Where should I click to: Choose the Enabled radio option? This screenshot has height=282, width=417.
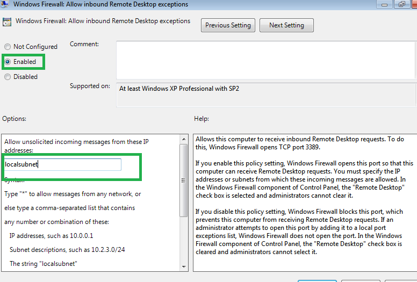pyautogui.click(x=8, y=62)
